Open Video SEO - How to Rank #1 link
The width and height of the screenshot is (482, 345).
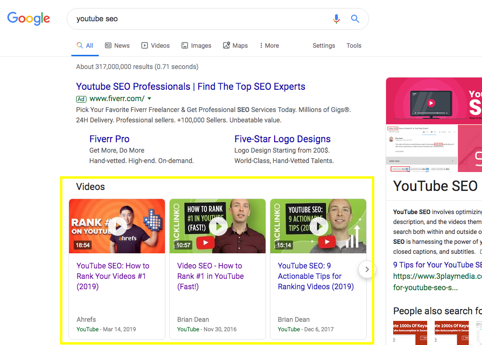(211, 276)
